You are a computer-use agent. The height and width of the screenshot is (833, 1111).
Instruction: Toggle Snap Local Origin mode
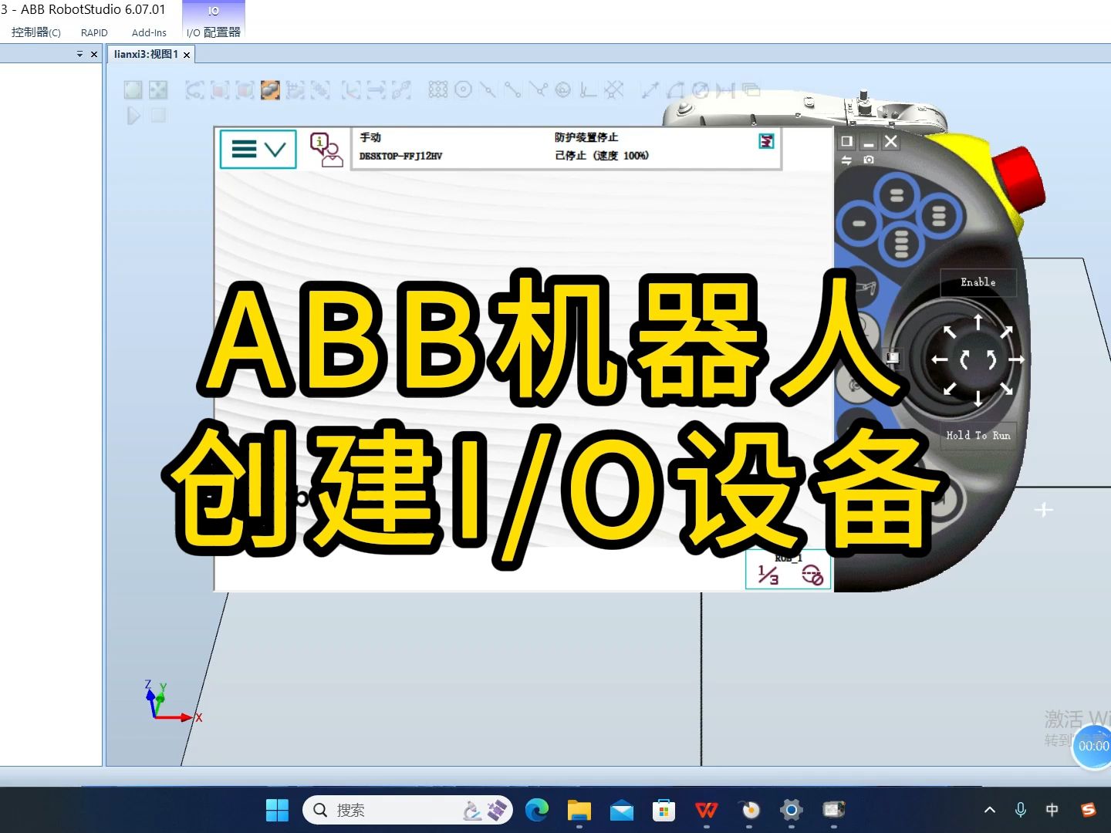click(588, 90)
